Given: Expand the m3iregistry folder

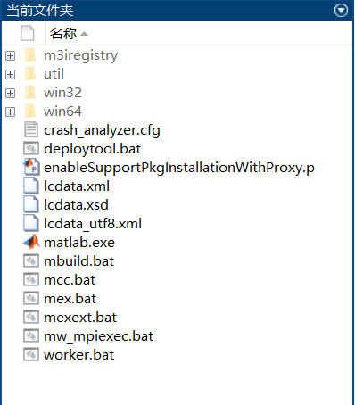Looking at the screenshot, I should (11, 55).
